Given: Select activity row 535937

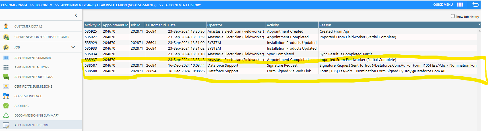Looking at the screenshot, I should 280,60.
